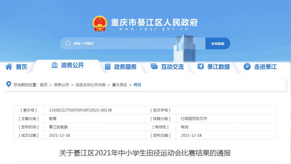Click the location pin icon in breadcrumb
The height and width of the screenshot is (164, 291).
9,85
